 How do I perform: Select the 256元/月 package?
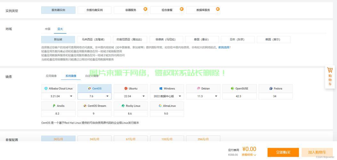[x=203, y=139]
